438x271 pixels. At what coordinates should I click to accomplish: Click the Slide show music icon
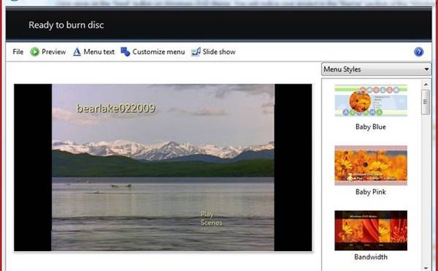pyautogui.click(x=196, y=52)
